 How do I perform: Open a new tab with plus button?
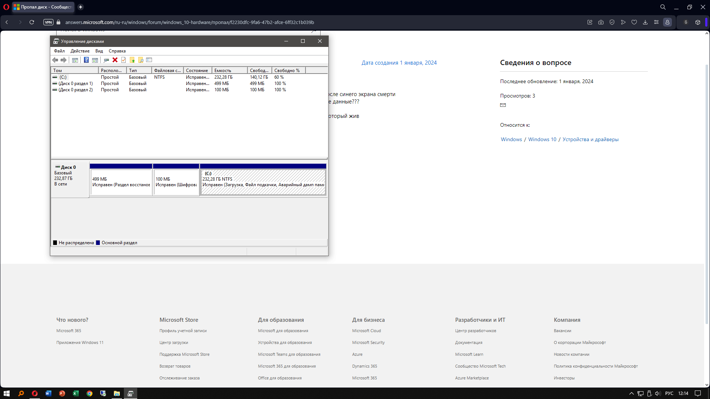click(81, 7)
